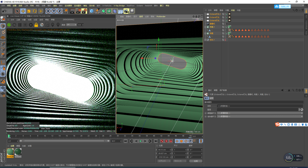The height and width of the screenshot is (168, 308).
Task: Toggle world coordinate system icon
Action: [x=66, y=11]
